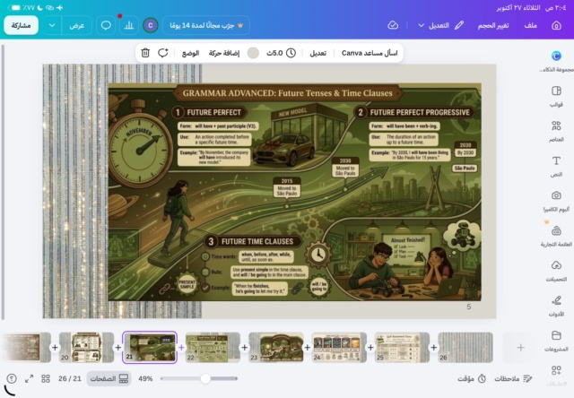This screenshot has width=574, height=398.
Task: Add transition after page 21 thumbnail
Action: coord(181,348)
